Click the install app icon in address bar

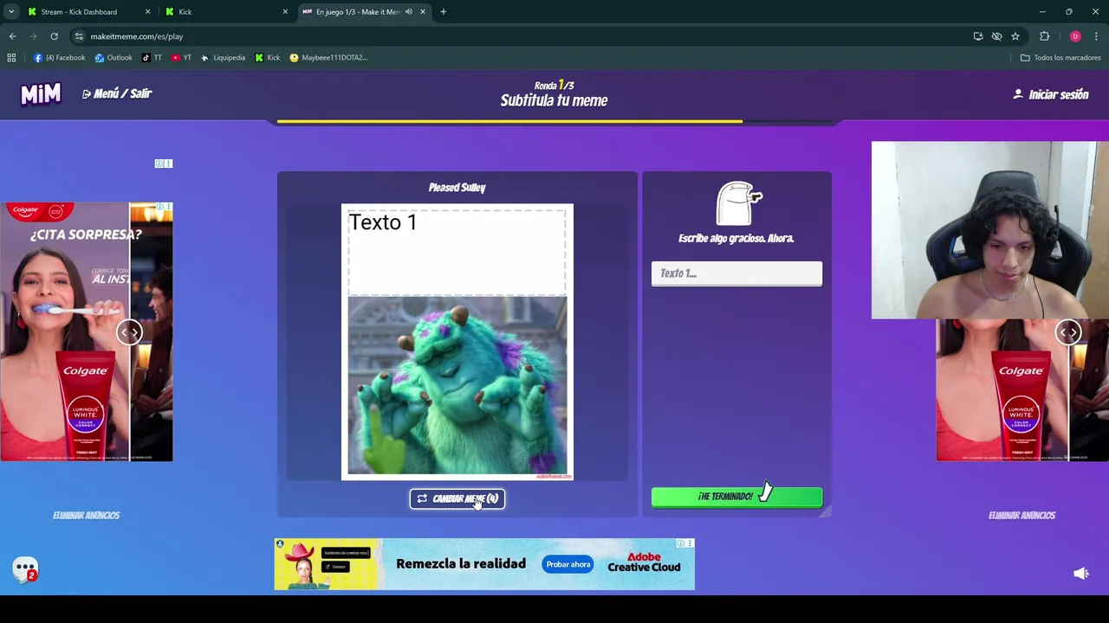[x=978, y=36]
